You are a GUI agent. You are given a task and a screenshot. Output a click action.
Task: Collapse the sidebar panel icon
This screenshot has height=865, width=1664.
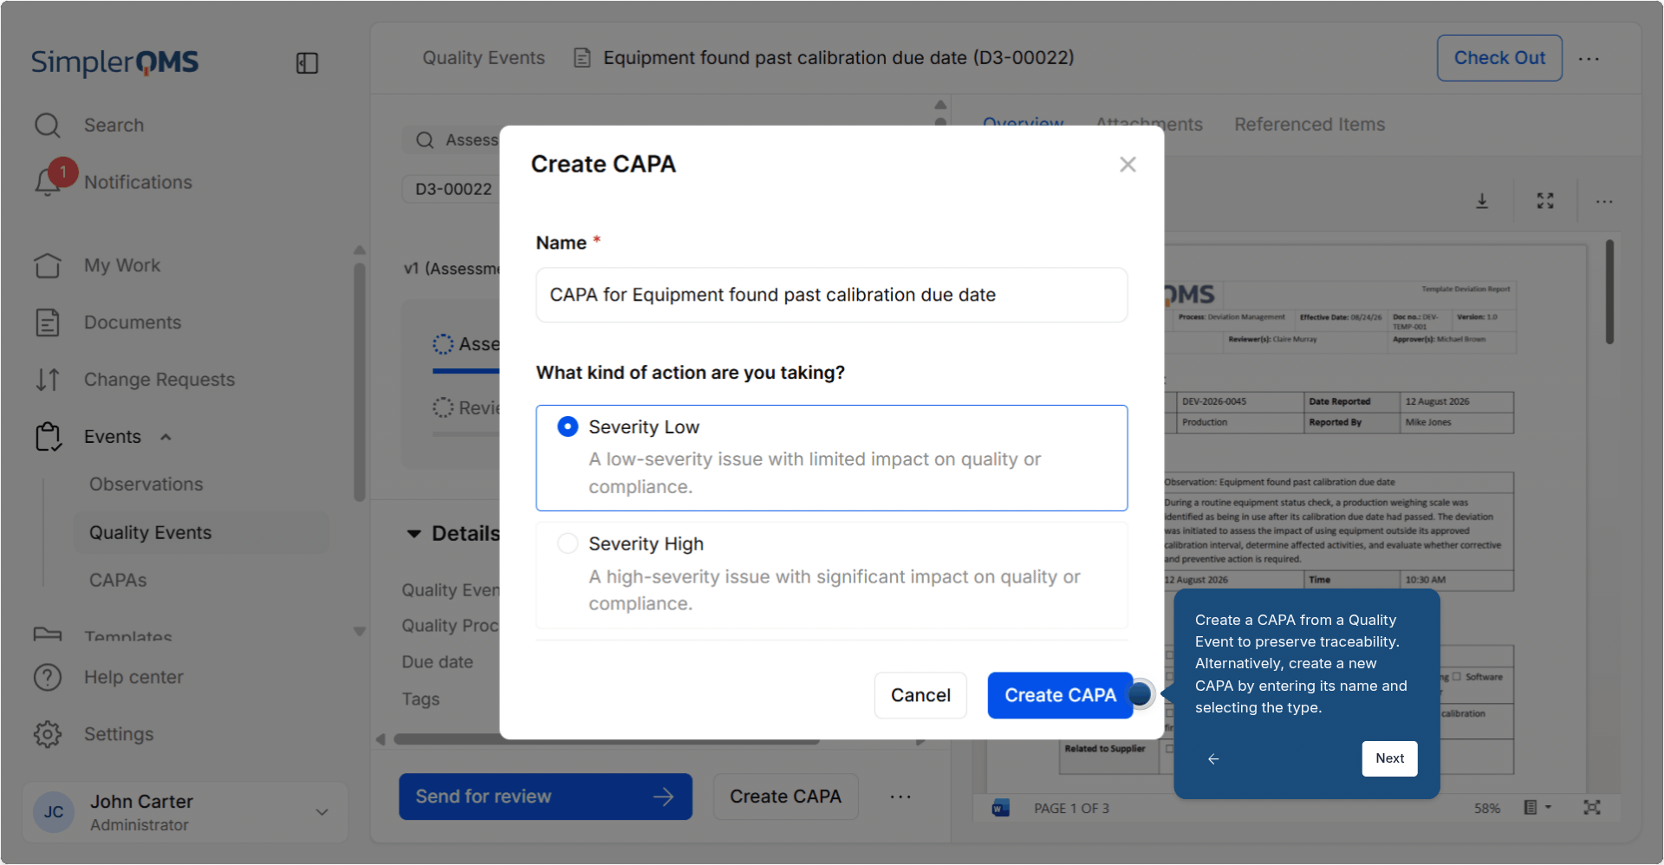[x=307, y=63]
